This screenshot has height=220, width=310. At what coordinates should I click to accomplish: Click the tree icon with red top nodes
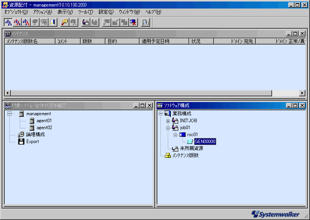tap(17, 22)
